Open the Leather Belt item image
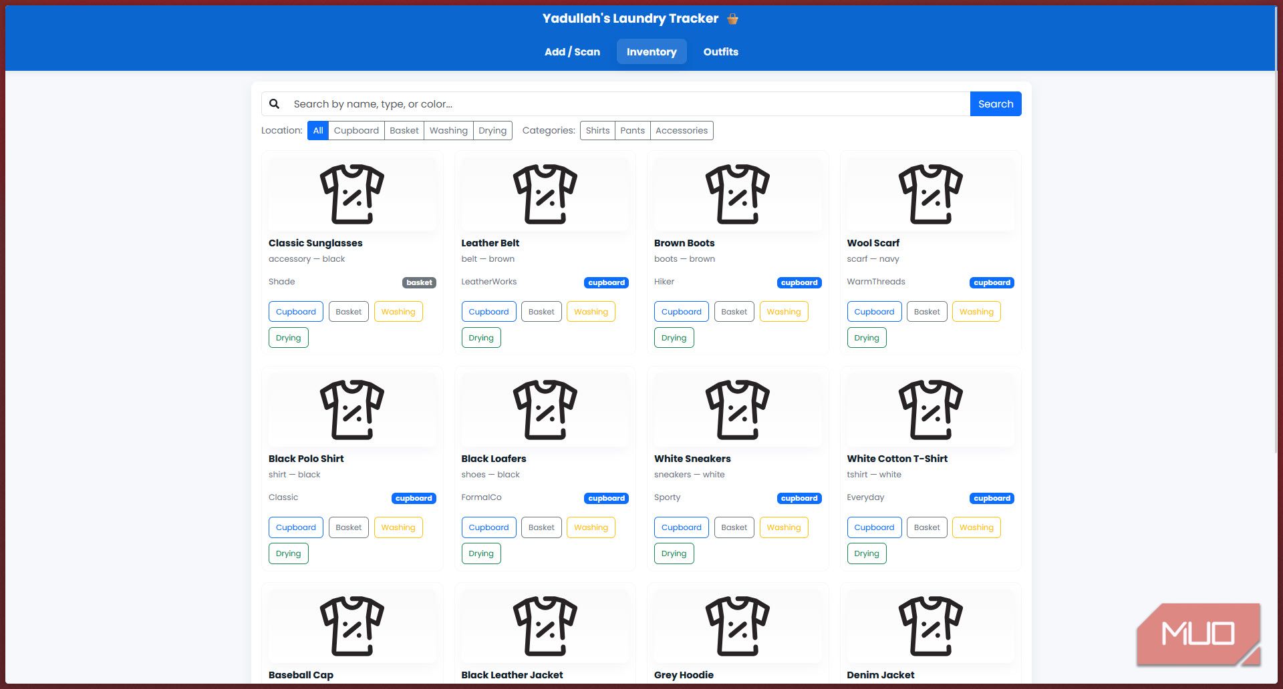Screen dimensions: 1283x689 tap(545, 194)
